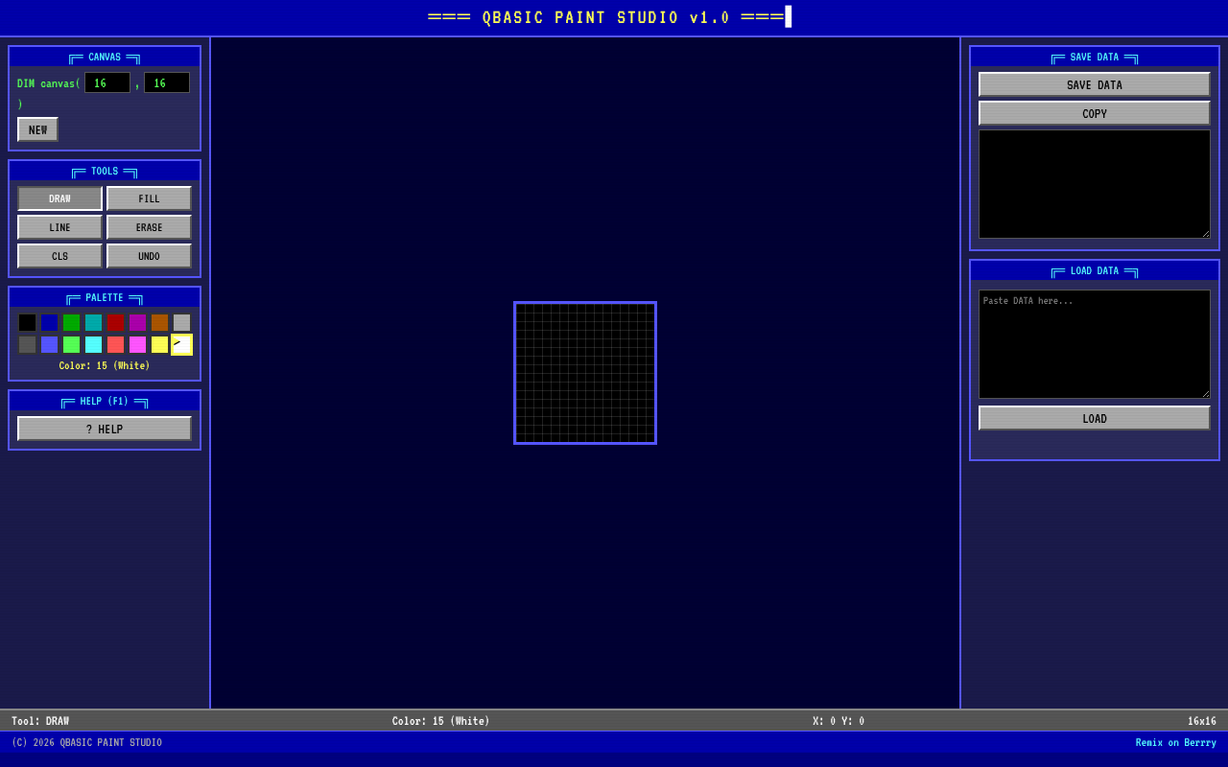Click the save data output text area
This screenshot has height=767, width=1228.
pos(1095,184)
